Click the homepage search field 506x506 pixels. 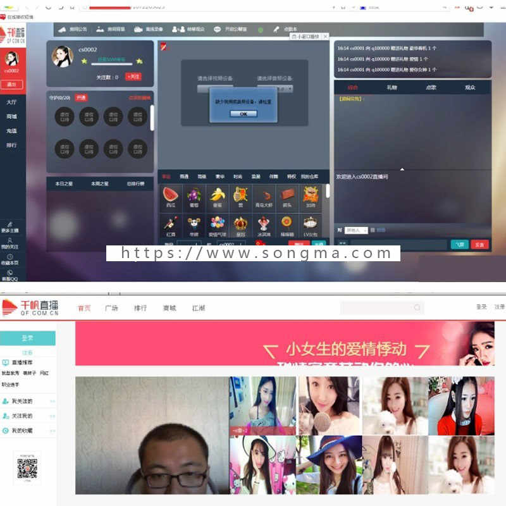pos(382,307)
